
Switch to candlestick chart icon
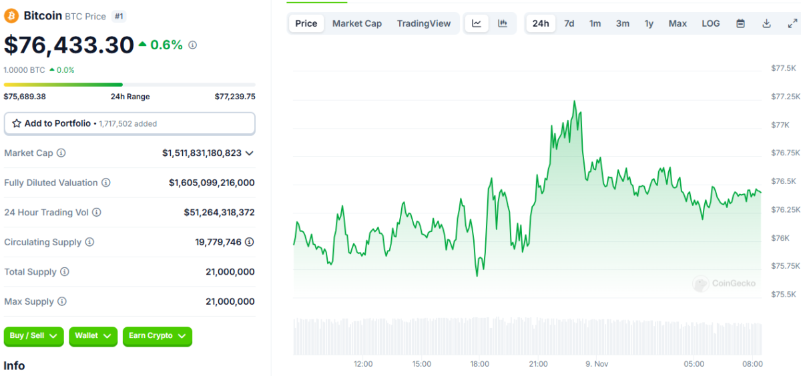pos(503,23)
